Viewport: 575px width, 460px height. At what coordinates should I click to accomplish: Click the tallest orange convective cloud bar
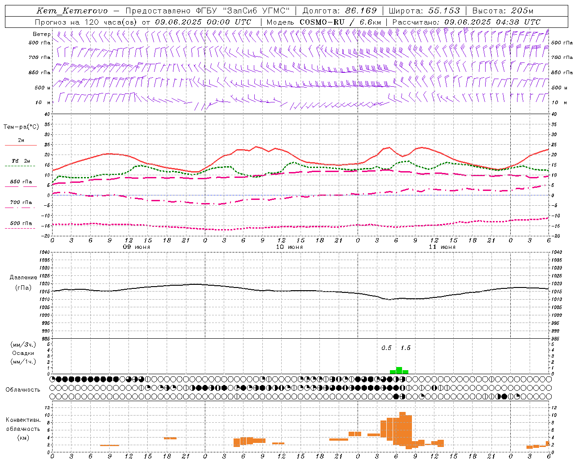click(x=402, y=429)
